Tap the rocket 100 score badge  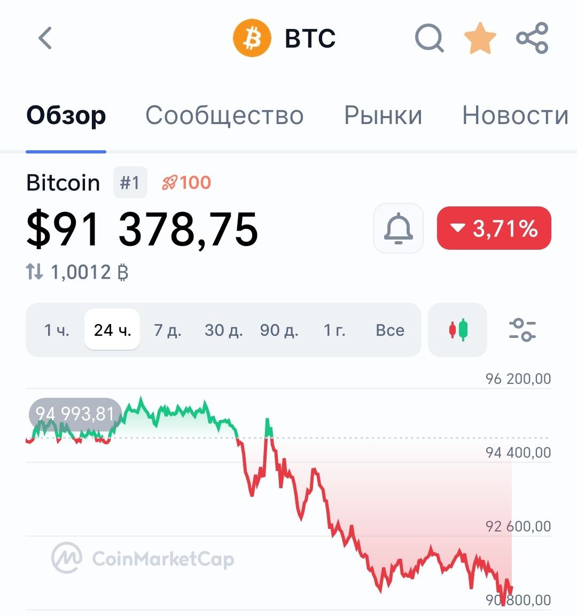[x=186, y=183]
